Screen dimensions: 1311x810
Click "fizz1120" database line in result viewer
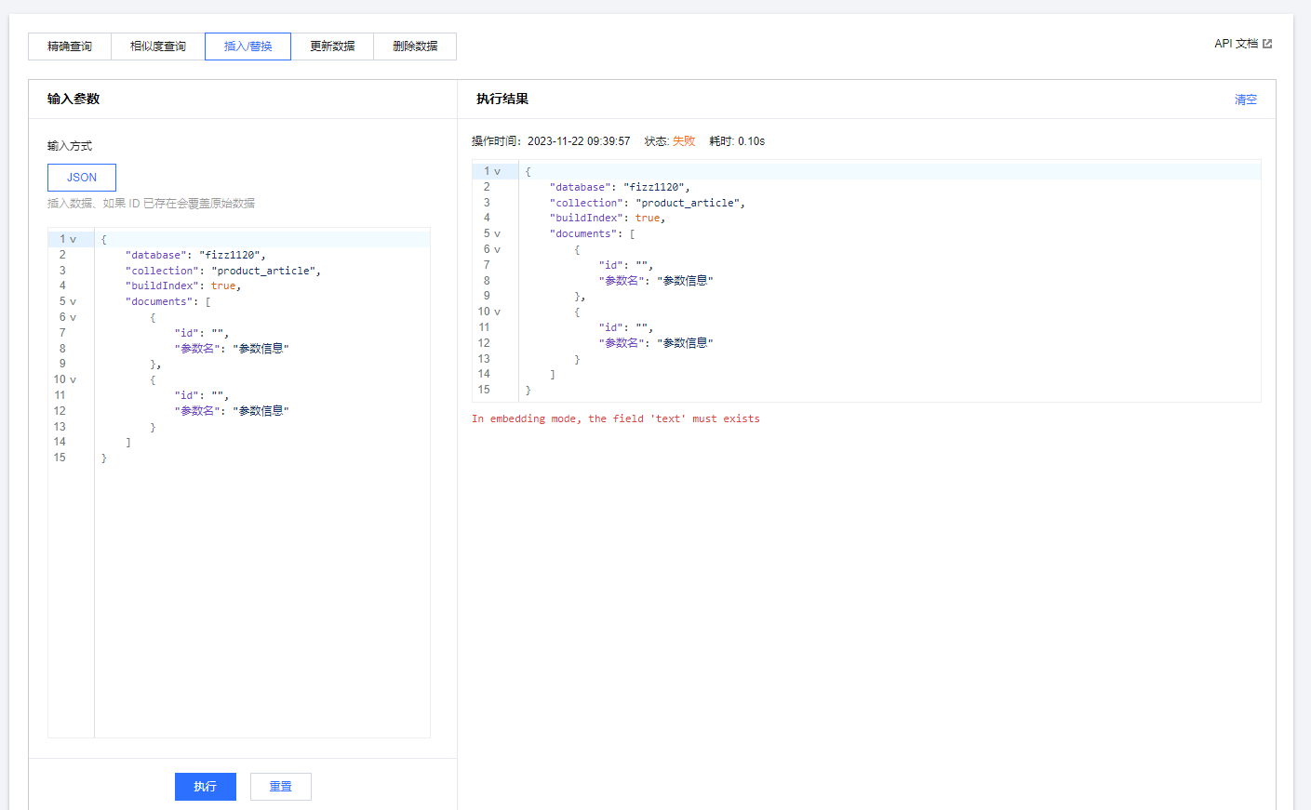pos(620,188)
